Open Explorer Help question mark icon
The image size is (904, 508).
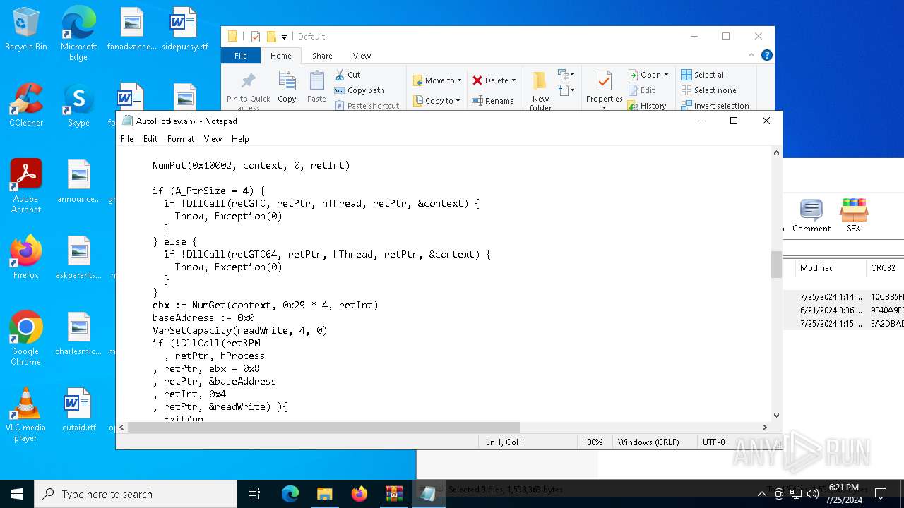[767, 55]
